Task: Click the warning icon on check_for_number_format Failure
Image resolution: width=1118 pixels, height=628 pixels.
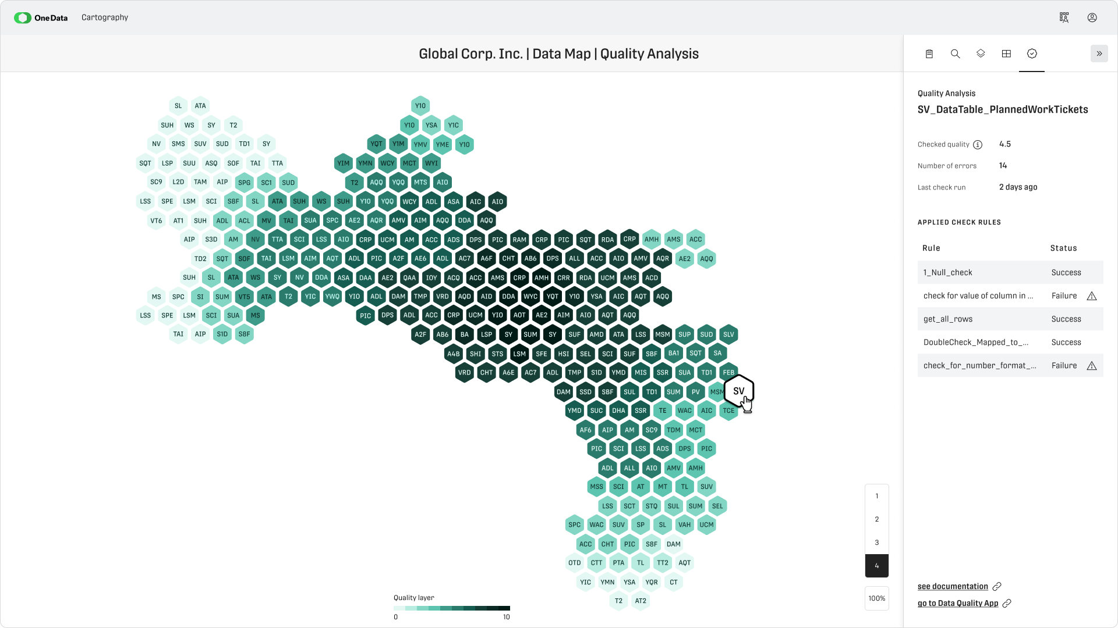Action: point(1092,365)
